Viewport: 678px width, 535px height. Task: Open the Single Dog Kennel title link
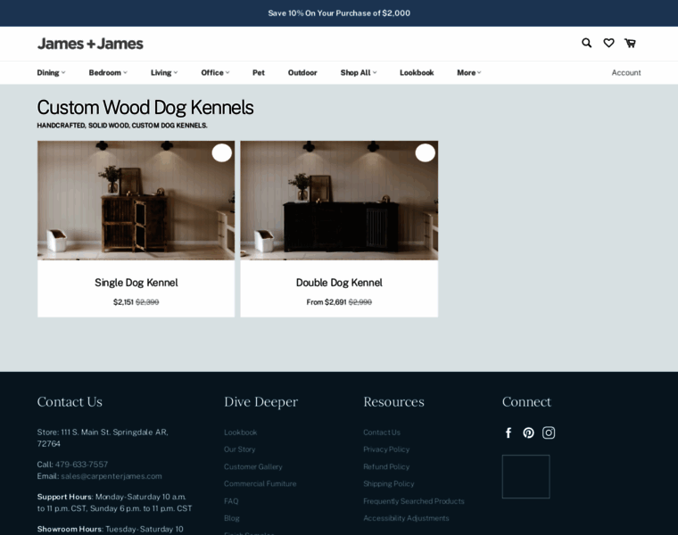click(x=136, y=283)
